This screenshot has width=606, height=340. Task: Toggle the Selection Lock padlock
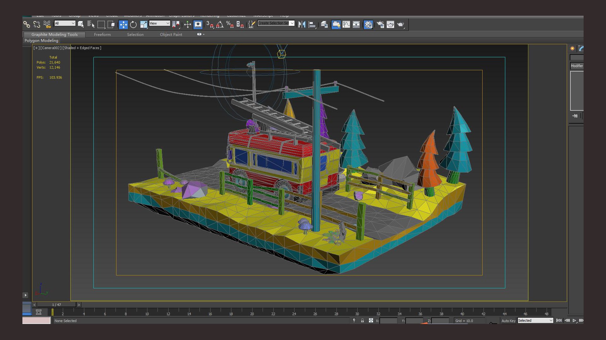(362, 320)
